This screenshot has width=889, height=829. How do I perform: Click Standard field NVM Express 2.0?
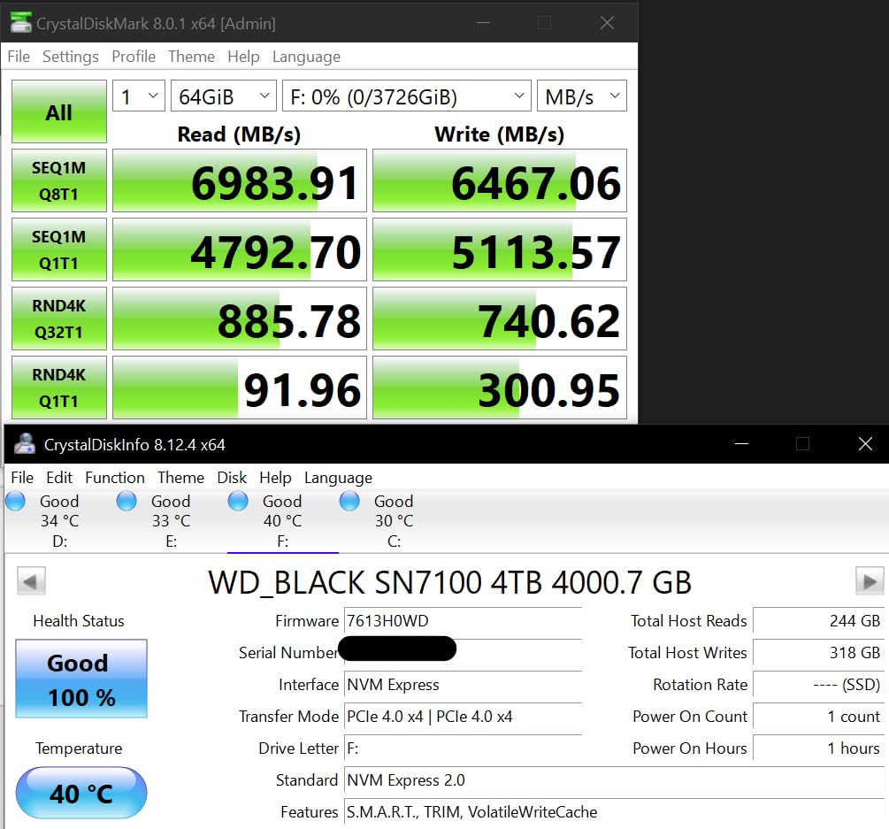[x=614, y=780]
